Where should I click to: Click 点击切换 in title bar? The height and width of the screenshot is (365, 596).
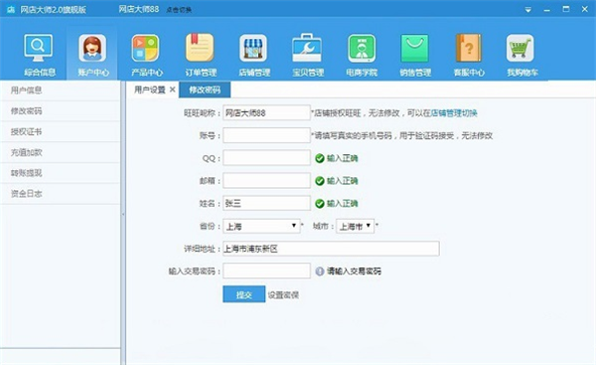tap(179, 10)
